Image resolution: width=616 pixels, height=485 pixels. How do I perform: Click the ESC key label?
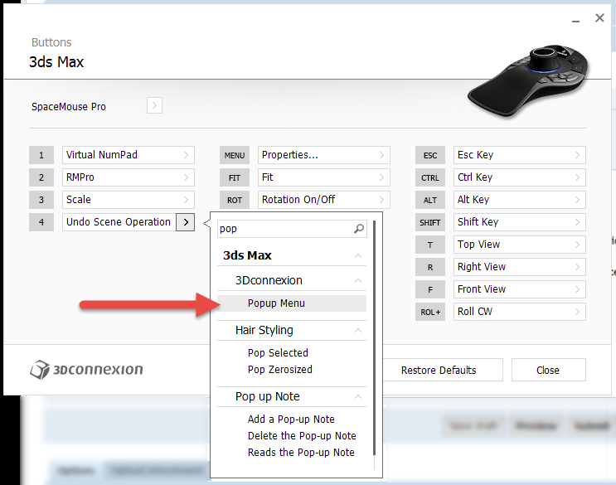click(x=430, y=155)
